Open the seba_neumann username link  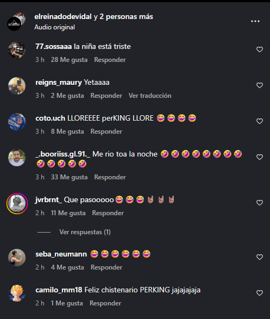point(61,254)
